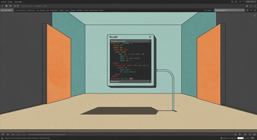Viewport: 257px width, 140px height.
Task: Click the third small button after the undo arrow
Action: point(24,134)
